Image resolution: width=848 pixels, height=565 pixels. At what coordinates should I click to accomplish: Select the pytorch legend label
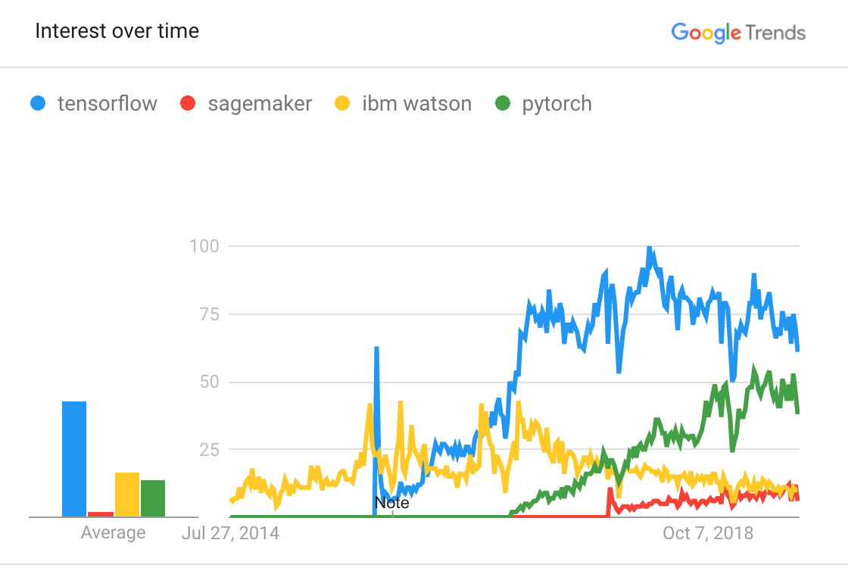(x=556, y=104)
